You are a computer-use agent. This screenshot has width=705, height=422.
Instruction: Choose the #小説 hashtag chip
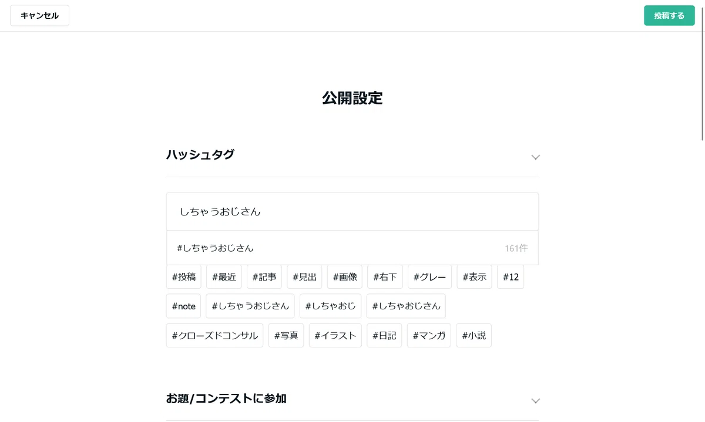(474, 335)
